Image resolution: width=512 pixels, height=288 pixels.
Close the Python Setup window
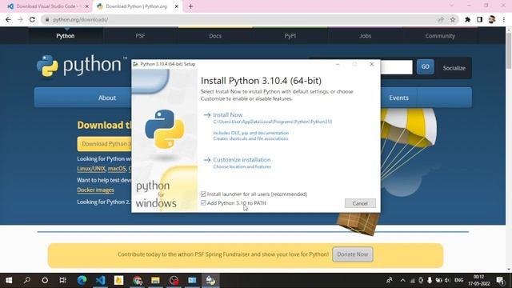[x=371, y=64]
